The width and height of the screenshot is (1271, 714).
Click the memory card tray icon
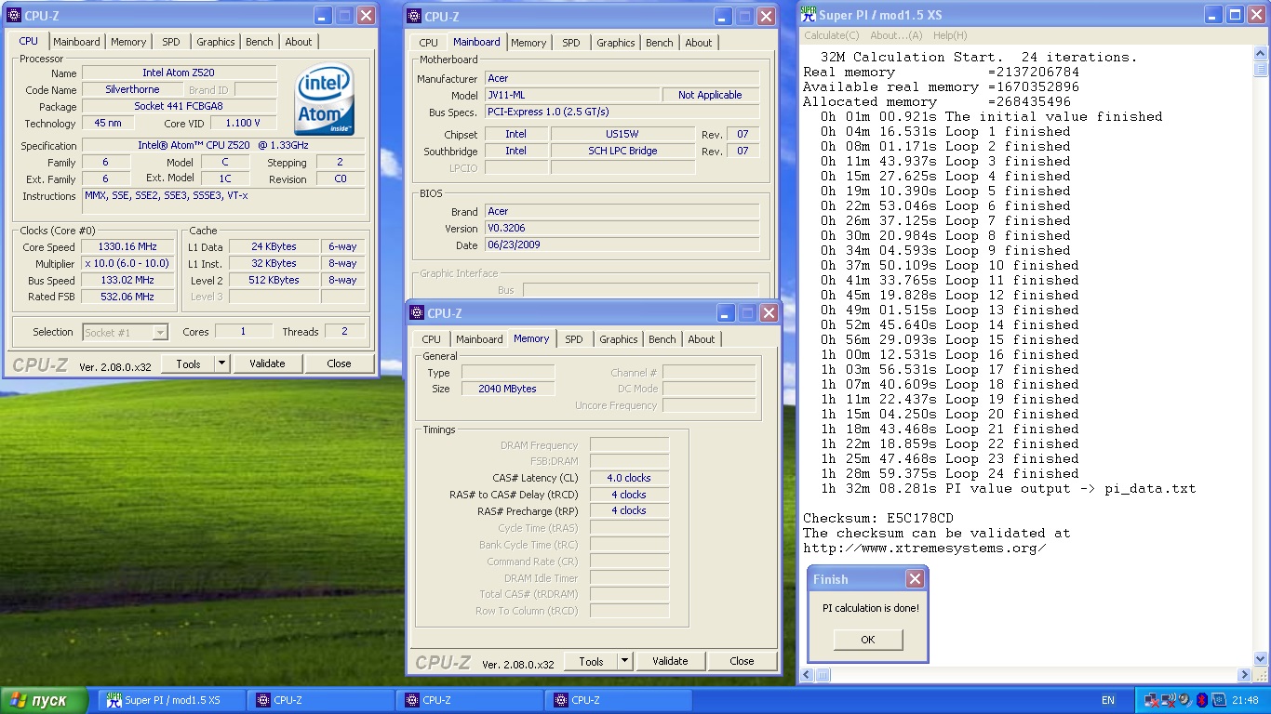1218,700
